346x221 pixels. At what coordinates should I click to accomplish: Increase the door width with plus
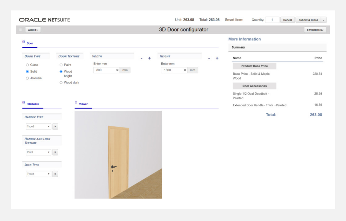tap(149, 58)
